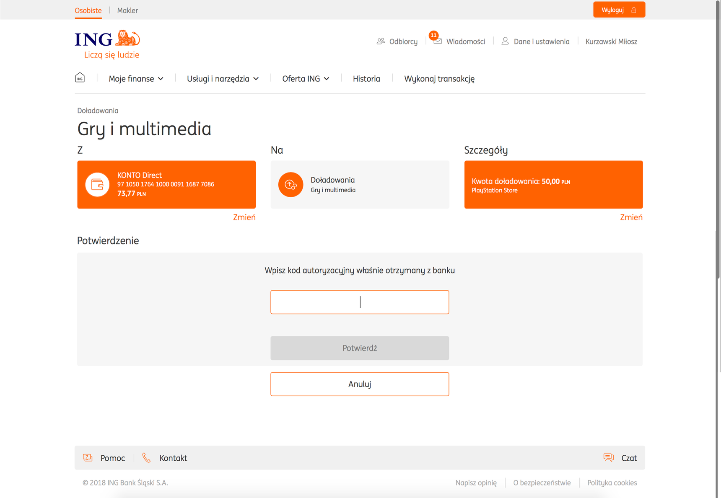Screen dimensions: 721x498
Task: Open Polityka cookies footer link
Action: coord(612,483)
